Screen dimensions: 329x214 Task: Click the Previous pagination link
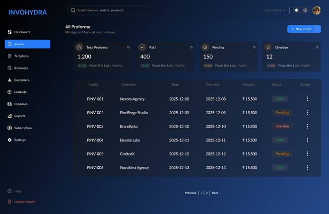click(191, 193)
